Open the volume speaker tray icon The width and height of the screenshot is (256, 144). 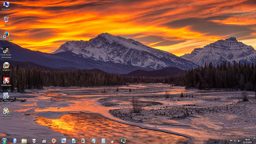pos(239,141)
